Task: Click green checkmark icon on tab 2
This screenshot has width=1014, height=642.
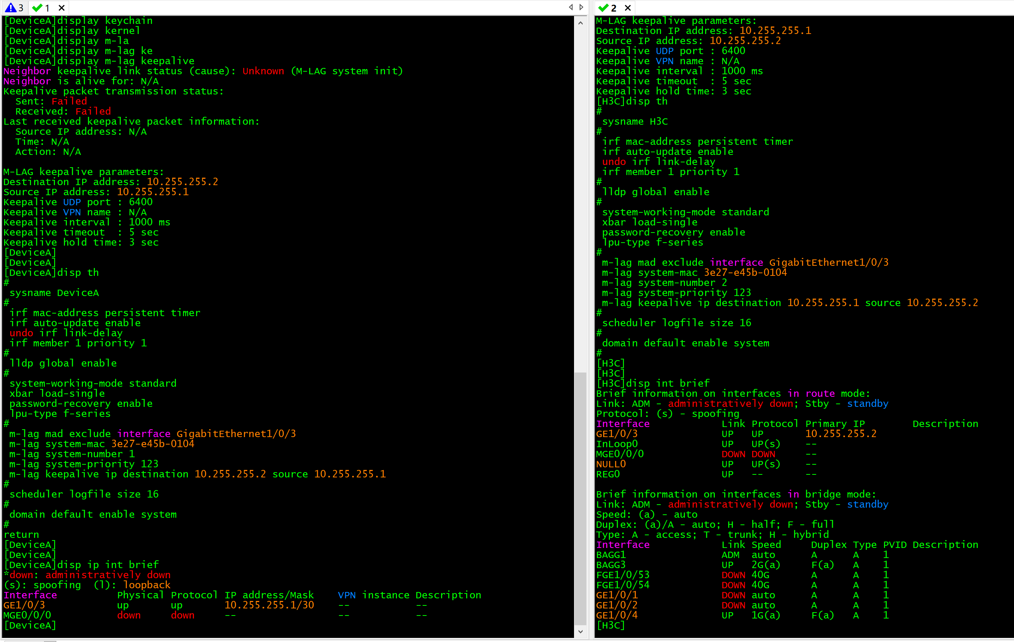Action: pyautogui.click(x=603, y=7)
